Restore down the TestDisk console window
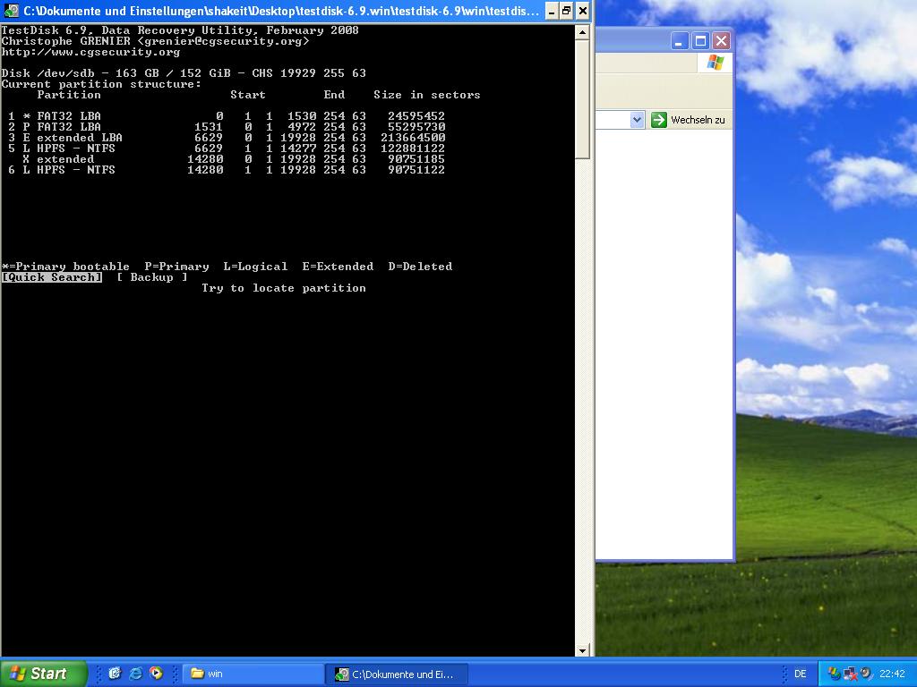 (x=566, y=11)
